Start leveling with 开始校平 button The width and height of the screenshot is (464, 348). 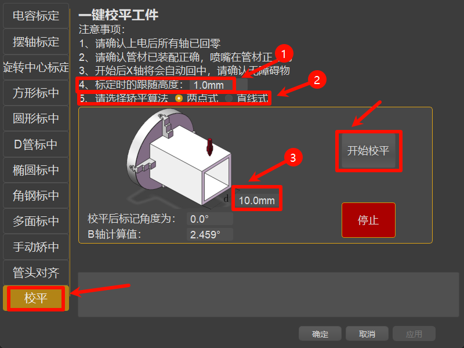pos(368,151)
